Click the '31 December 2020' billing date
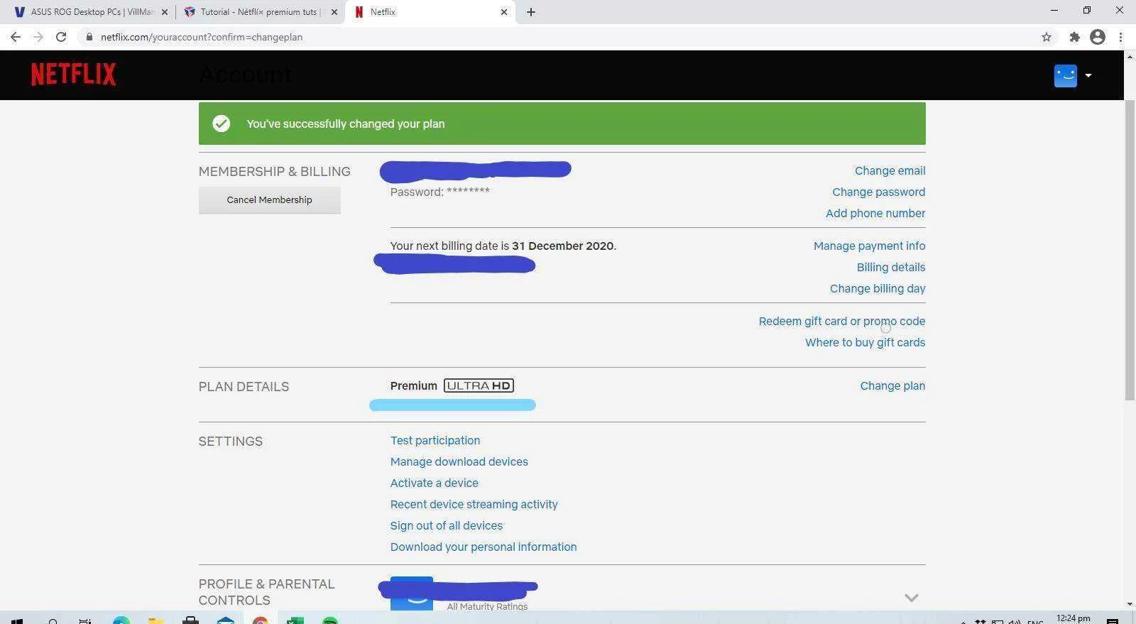1136x624 pixels. [x=562, y=246]
